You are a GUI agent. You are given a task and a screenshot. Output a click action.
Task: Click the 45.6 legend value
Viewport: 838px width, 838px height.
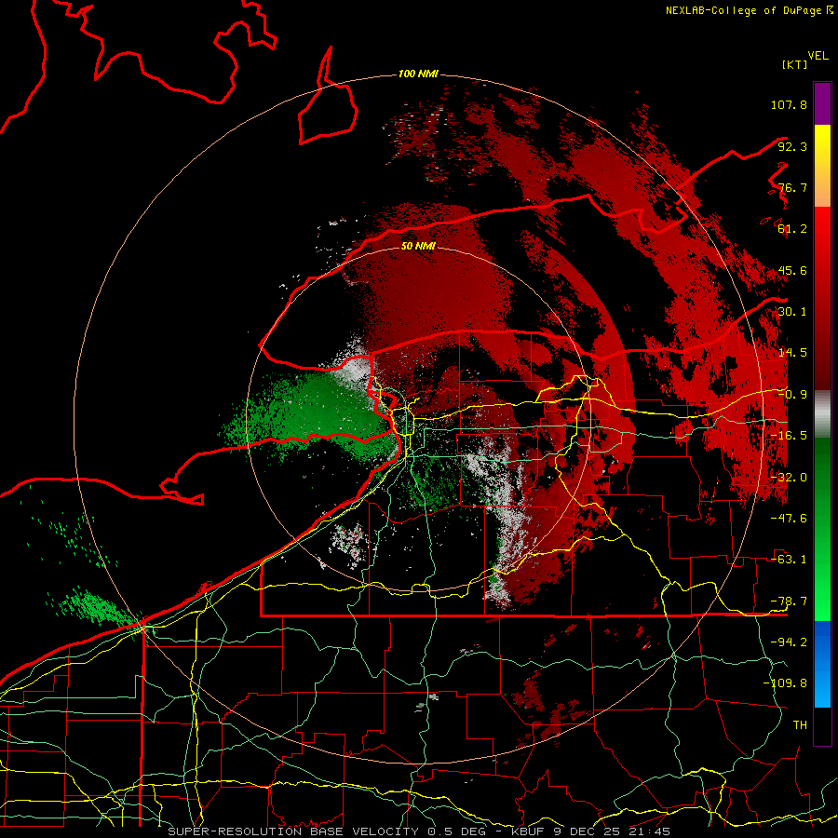tap(792, 270)
